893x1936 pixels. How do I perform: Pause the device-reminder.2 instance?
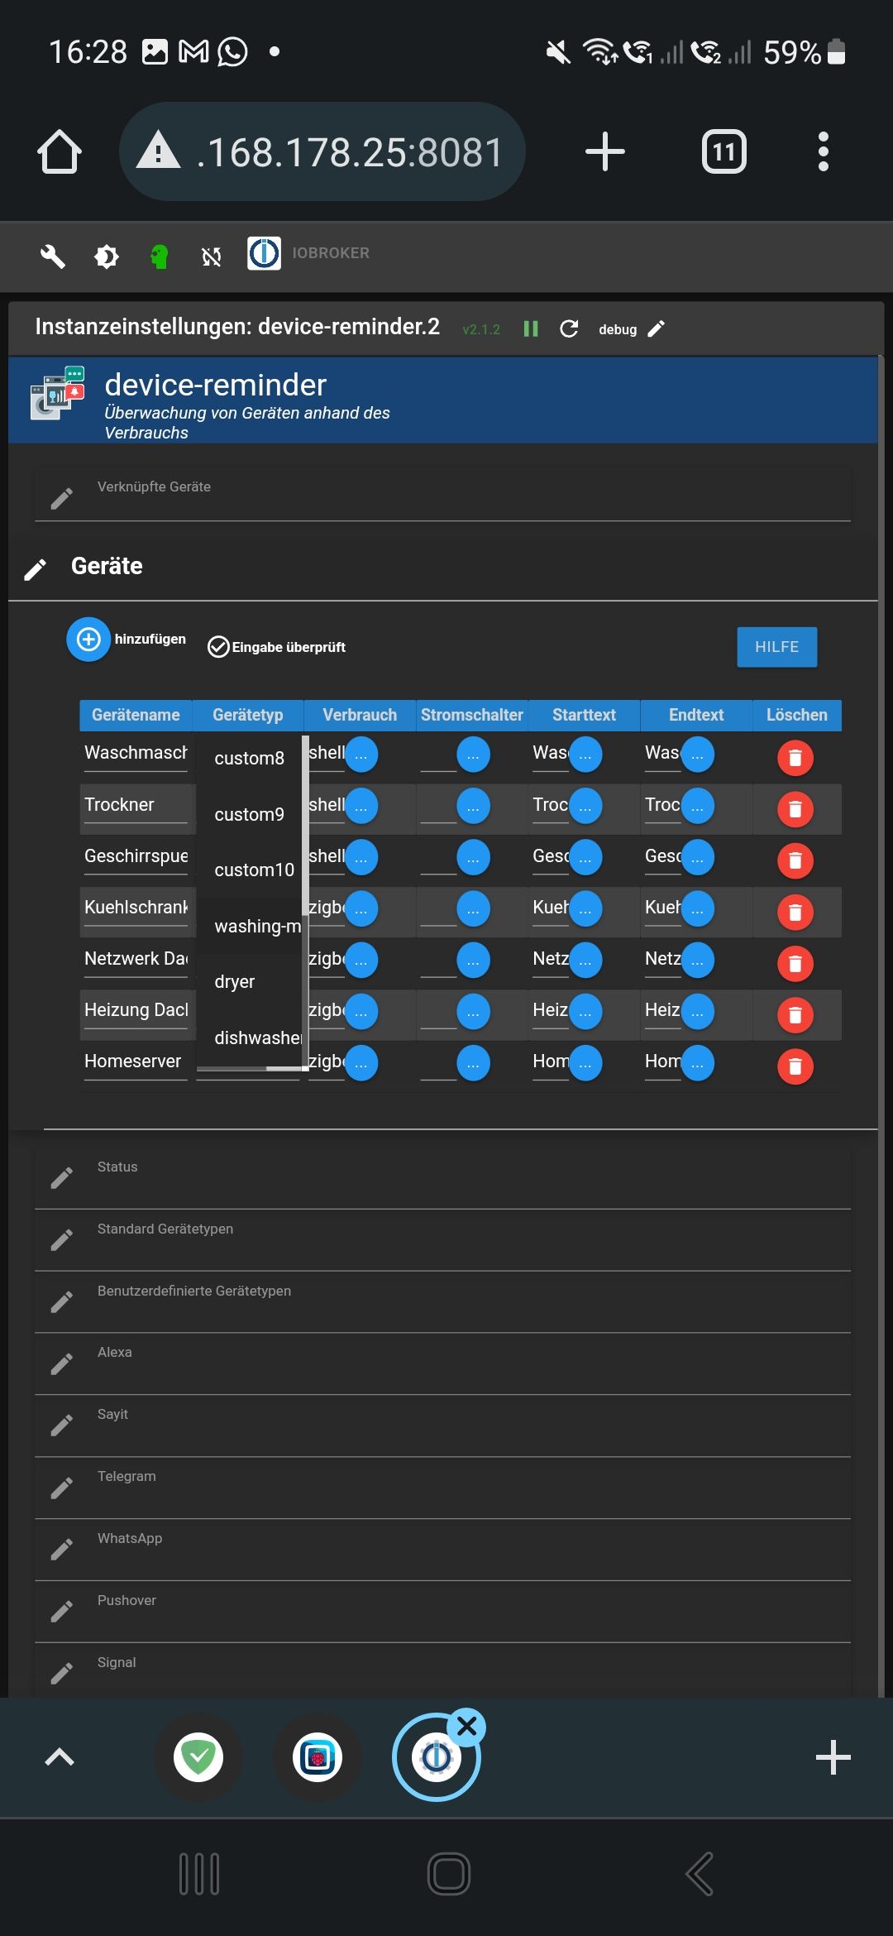[x=531, y=329]
